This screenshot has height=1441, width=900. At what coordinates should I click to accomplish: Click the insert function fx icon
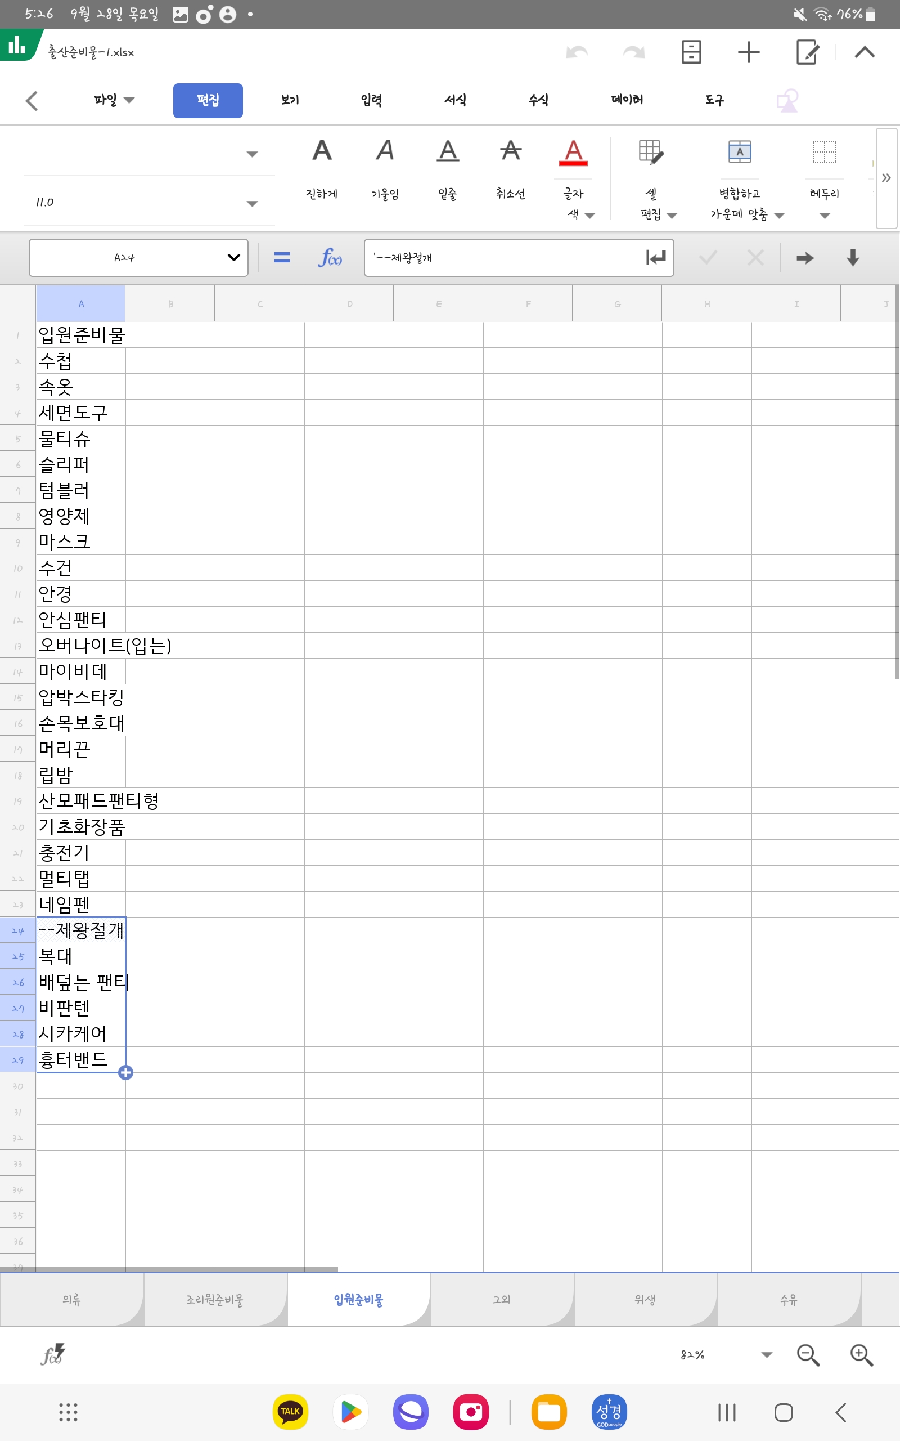tap(330, 258)
